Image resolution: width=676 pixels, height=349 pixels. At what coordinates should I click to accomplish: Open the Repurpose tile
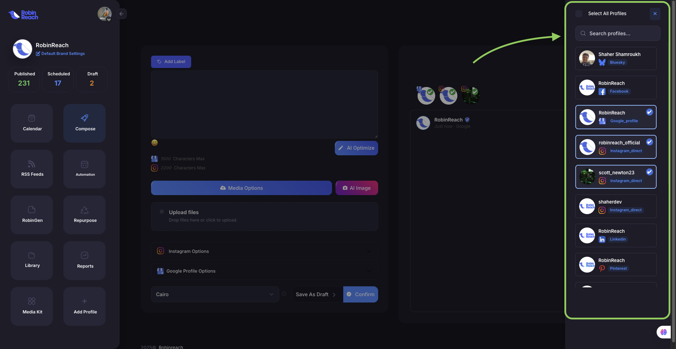click(84, 214)
